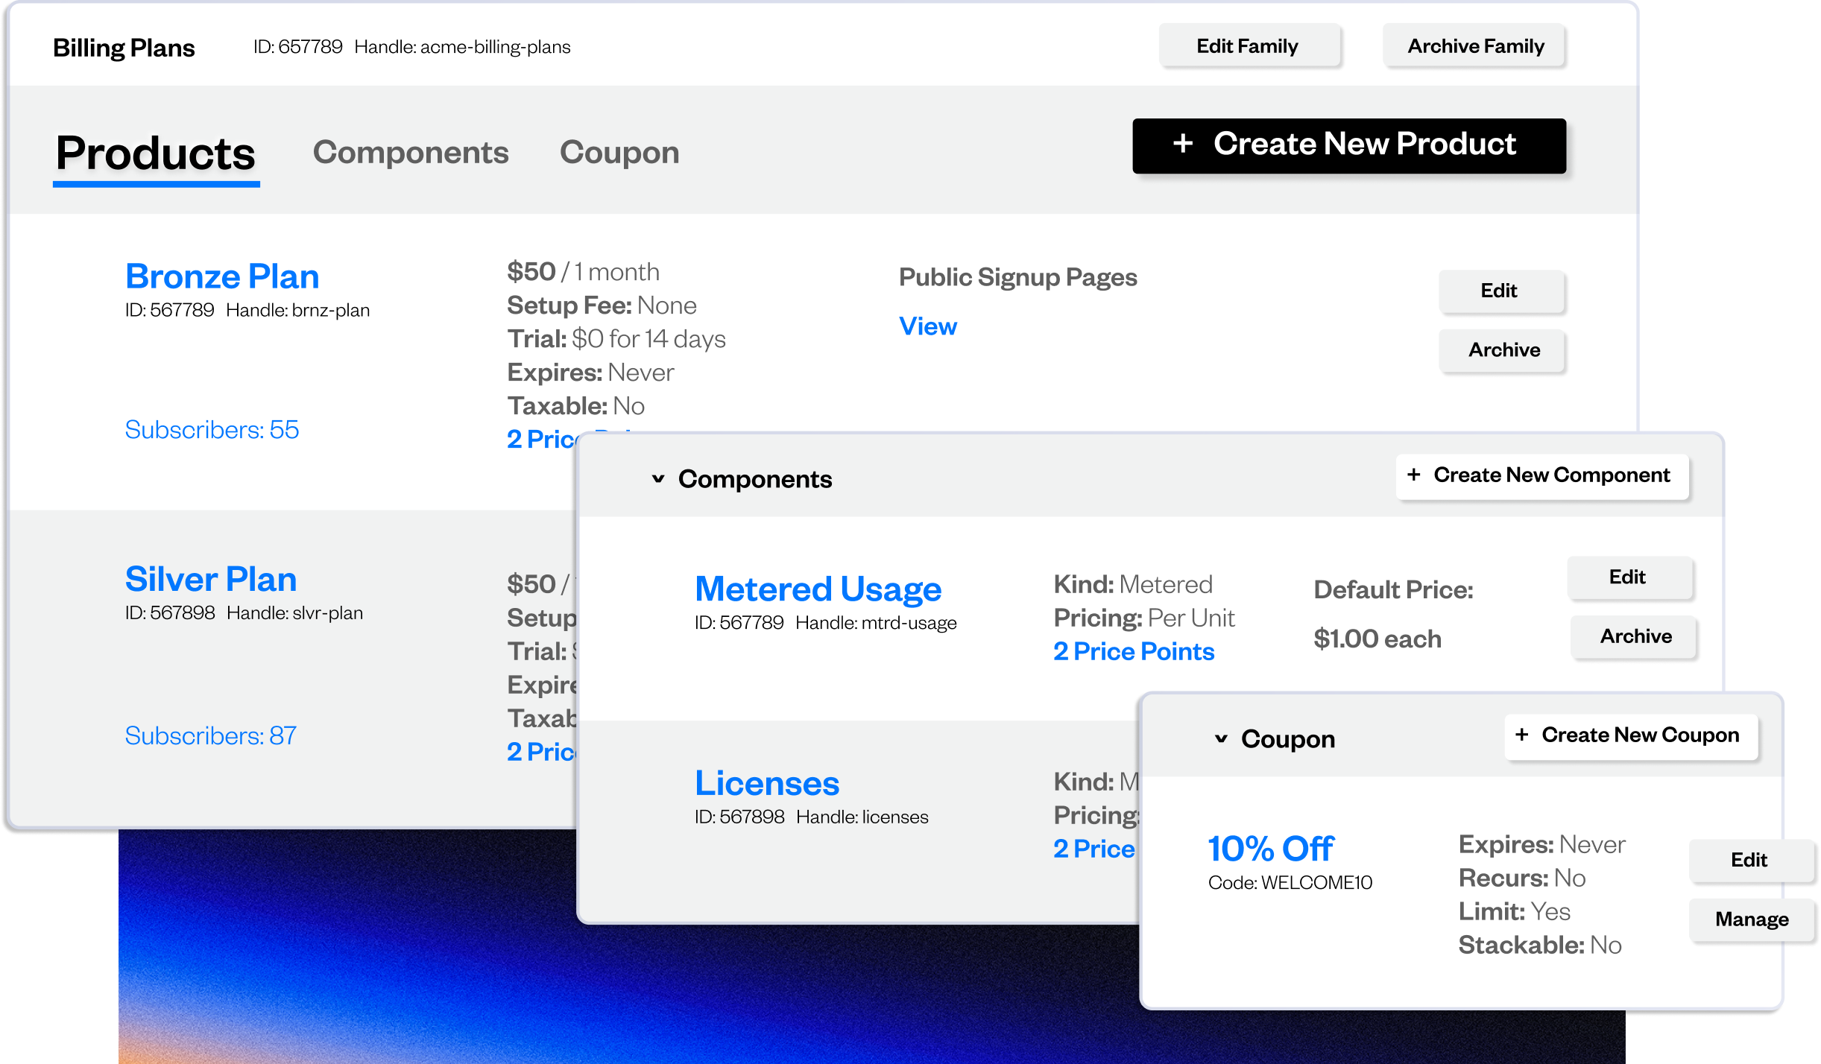Viewport: 1821px width, 1064px height.
Task: Switch to the Components tab
Action: (x=411, y=153)
